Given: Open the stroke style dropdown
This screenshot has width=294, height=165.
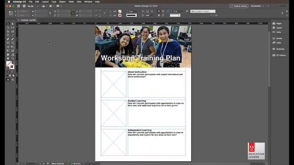Looking at the screenshot, I should tap(138, 15).
